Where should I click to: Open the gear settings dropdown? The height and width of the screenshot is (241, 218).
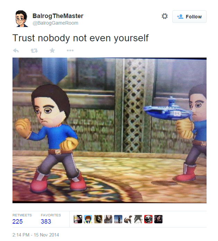click(165, 16)
